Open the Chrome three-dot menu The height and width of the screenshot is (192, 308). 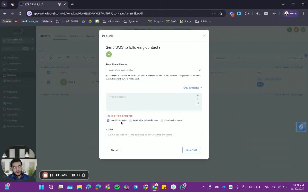tap(303, 14)
